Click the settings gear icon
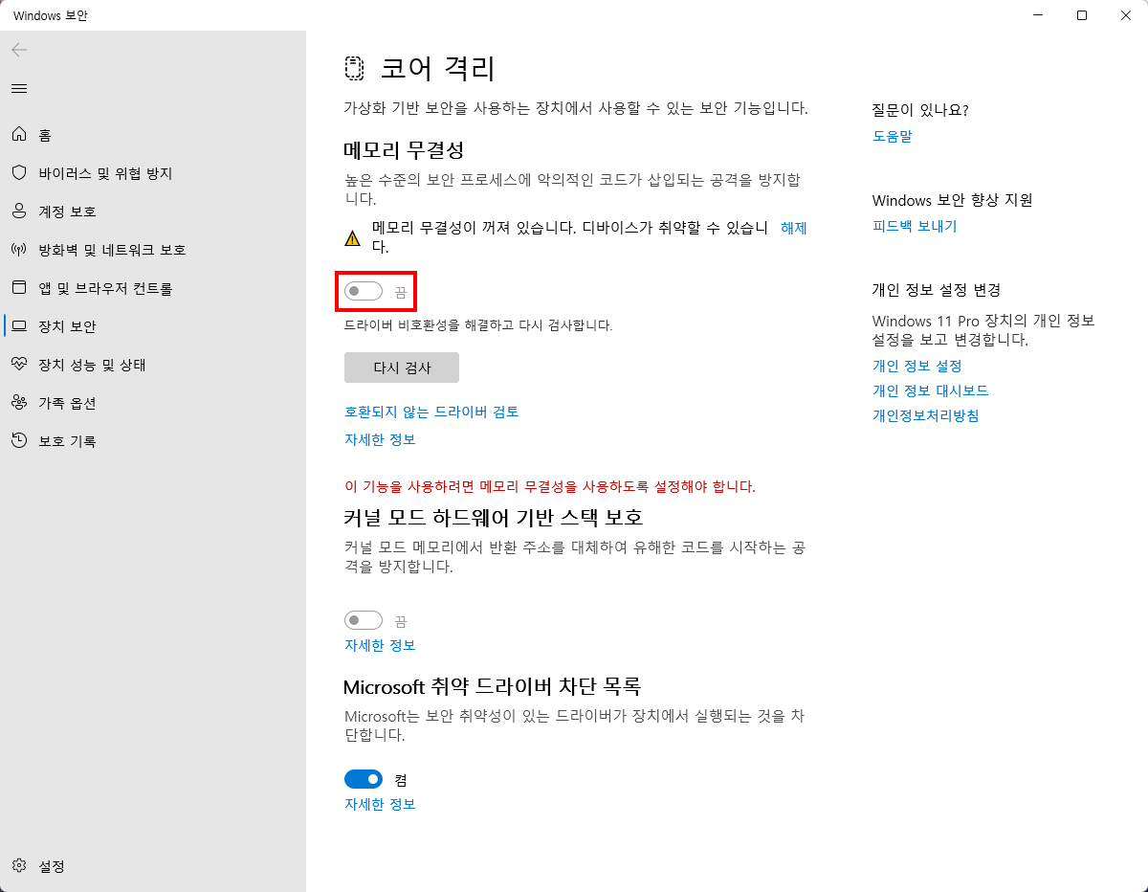 pos(19,866)
